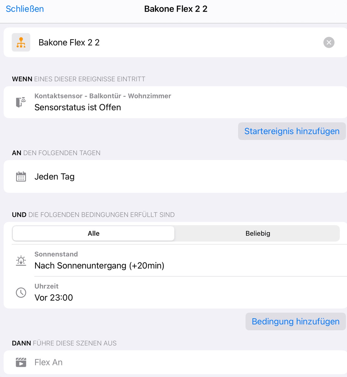Viewport: 347px width, 377px height.
Task: Tap the clock icon beside Uhrzeit
Action: [21, 292]
